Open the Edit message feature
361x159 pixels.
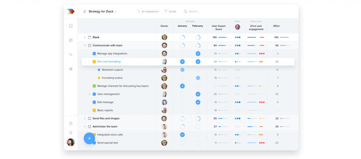point(105,102)
